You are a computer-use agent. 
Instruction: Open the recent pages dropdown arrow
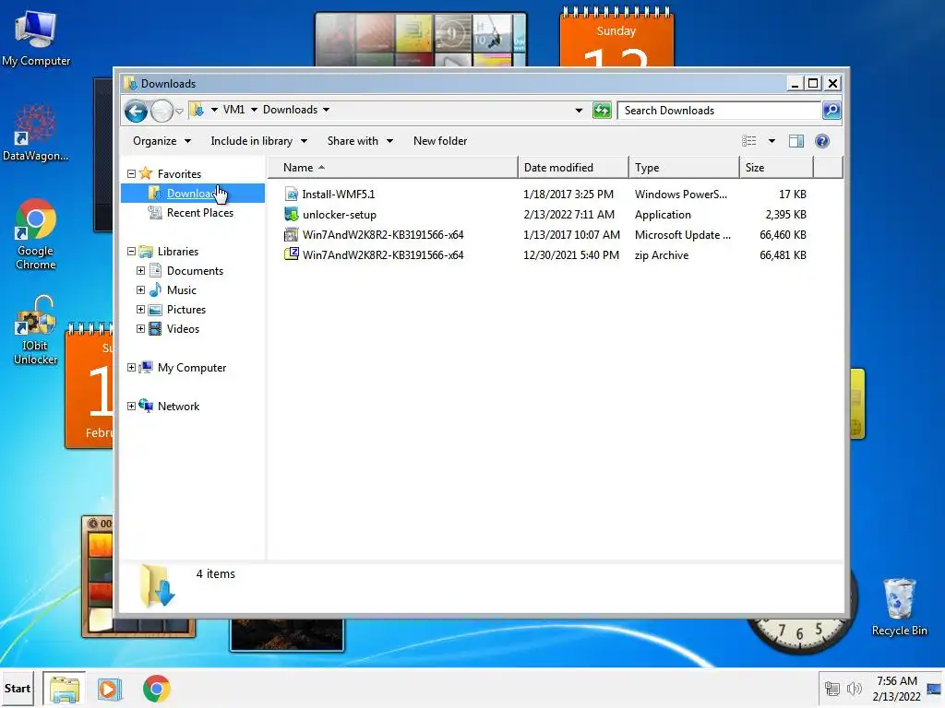[180, 112]
